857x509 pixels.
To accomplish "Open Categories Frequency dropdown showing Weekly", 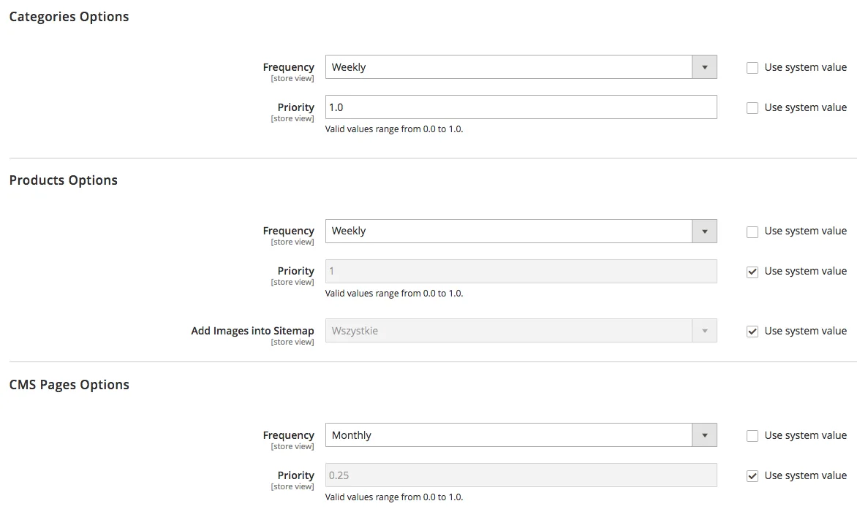I will [521, 67].
